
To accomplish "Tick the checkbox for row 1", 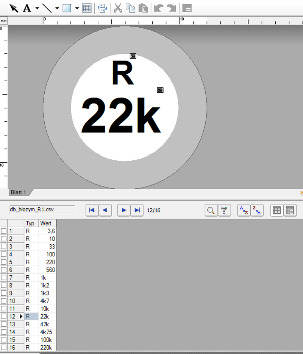I will [x=4, y=231].
